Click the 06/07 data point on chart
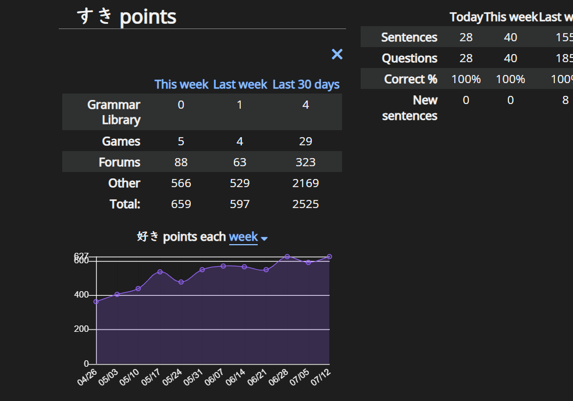The height and width of the screenshot is (401, 573). [223, 266]
